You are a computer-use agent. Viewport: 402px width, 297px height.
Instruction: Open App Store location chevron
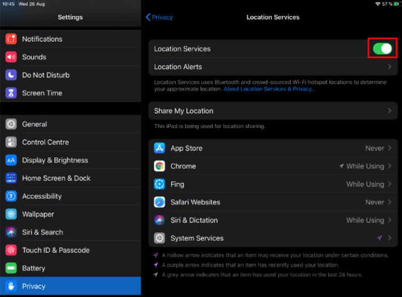click(390, 148)
